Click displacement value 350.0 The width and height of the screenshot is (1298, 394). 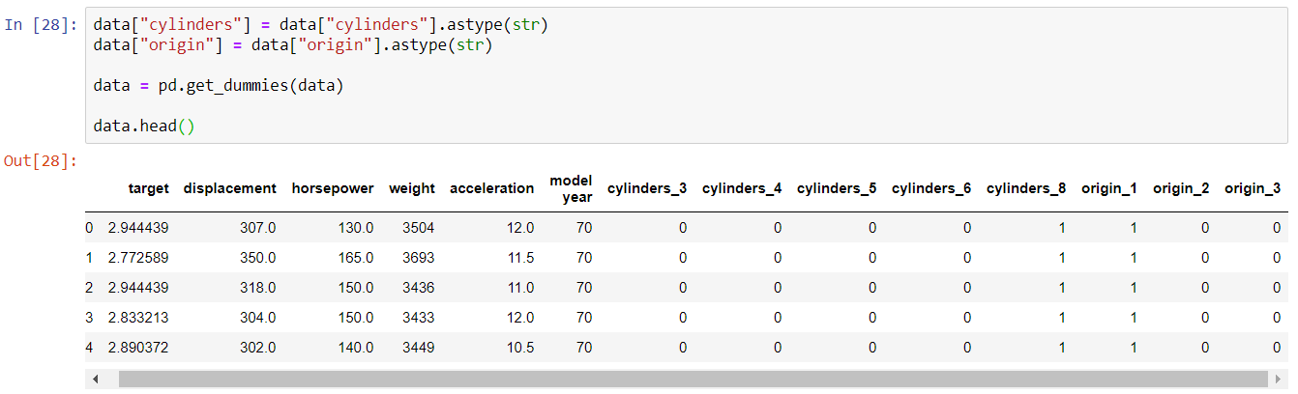(x=257, y=258)
